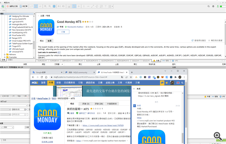Switch to USDJPY,H1 chart tab
The width and height of the screenshot is (226, 144).
pos(79,61)
